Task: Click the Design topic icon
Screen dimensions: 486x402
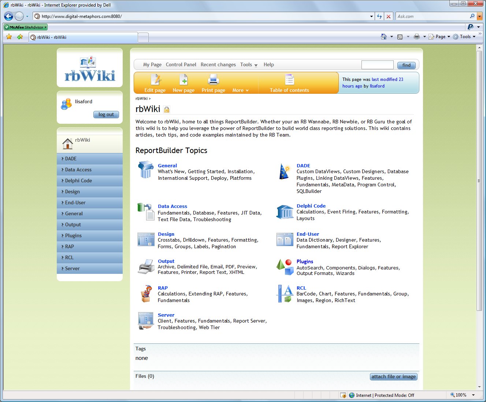Action: click(146, 239)
